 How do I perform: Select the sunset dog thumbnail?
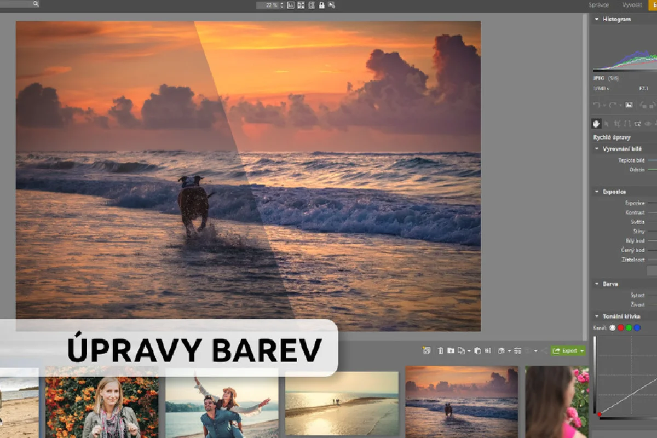pyautogui.click(x=462, y=401)
